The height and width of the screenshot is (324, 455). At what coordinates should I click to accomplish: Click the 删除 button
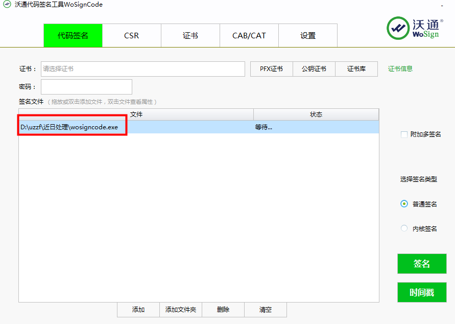(x=223, y=310)
